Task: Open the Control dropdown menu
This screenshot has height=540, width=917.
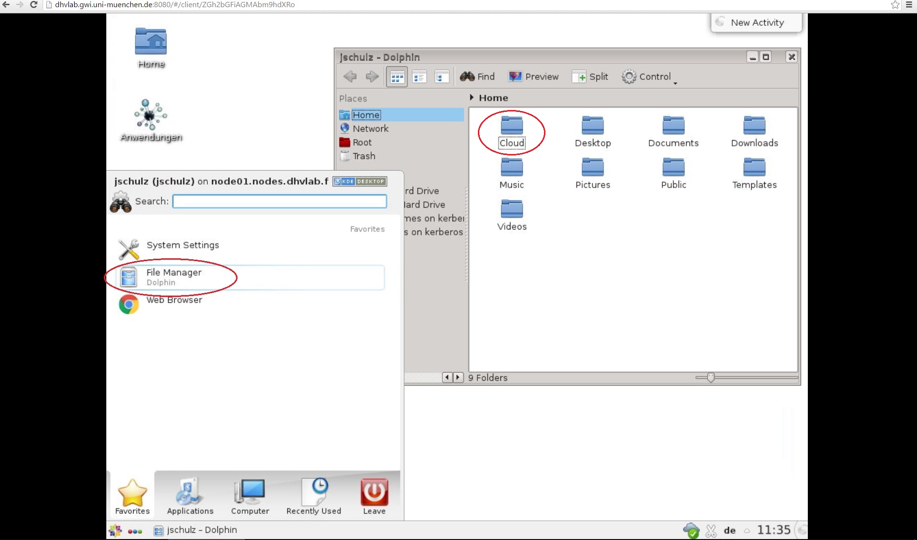Action: 648,77
